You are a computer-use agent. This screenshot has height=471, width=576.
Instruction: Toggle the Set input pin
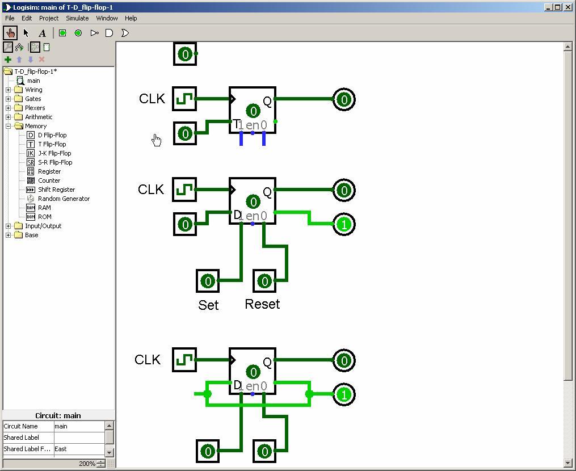[208, 281]
